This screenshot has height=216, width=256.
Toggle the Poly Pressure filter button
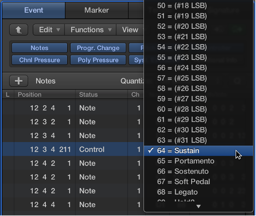point(98,60)
